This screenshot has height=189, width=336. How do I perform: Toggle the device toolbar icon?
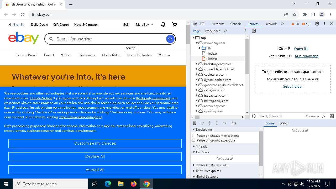tap(202, 24)
